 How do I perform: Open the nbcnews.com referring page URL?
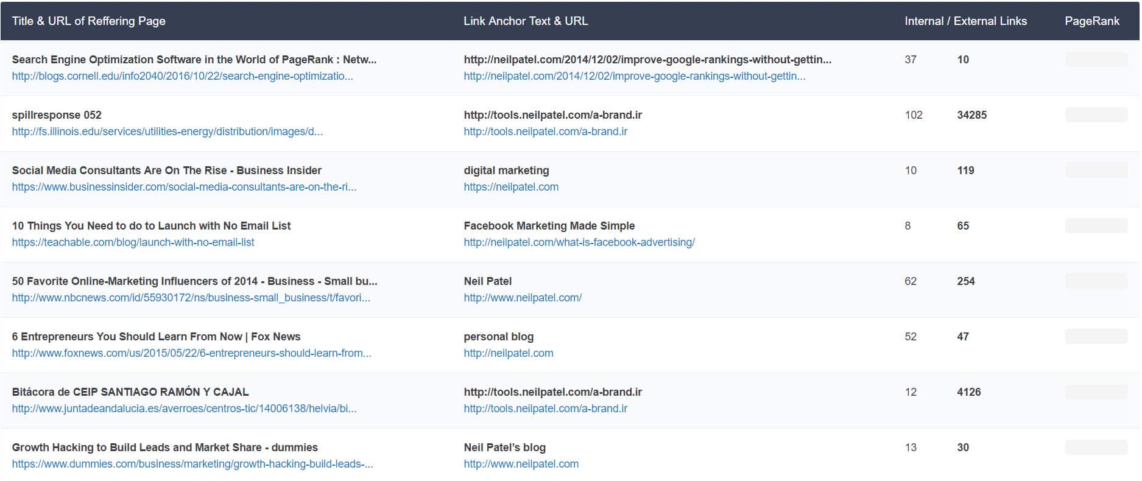191,298
